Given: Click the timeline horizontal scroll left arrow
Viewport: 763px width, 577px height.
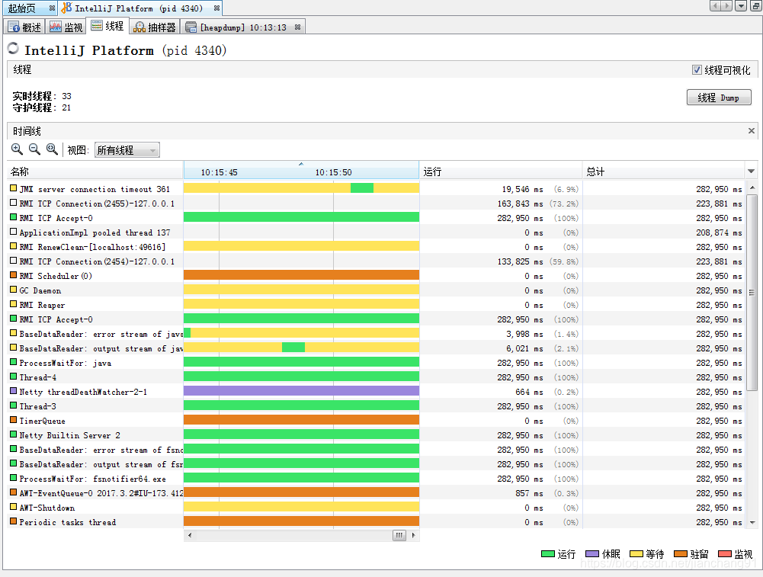Looking at the screenshot, I should (190, 535).
